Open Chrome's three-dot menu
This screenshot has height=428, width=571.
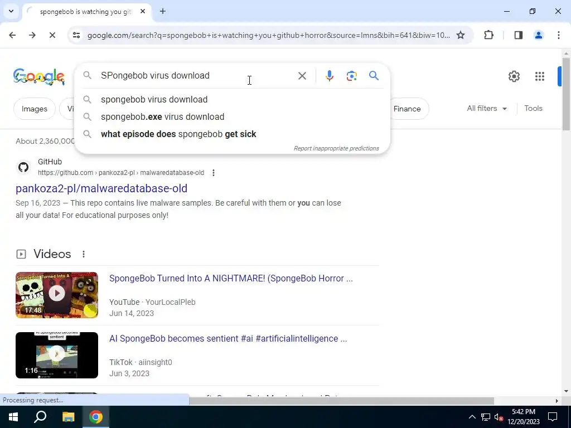[559, 35]
